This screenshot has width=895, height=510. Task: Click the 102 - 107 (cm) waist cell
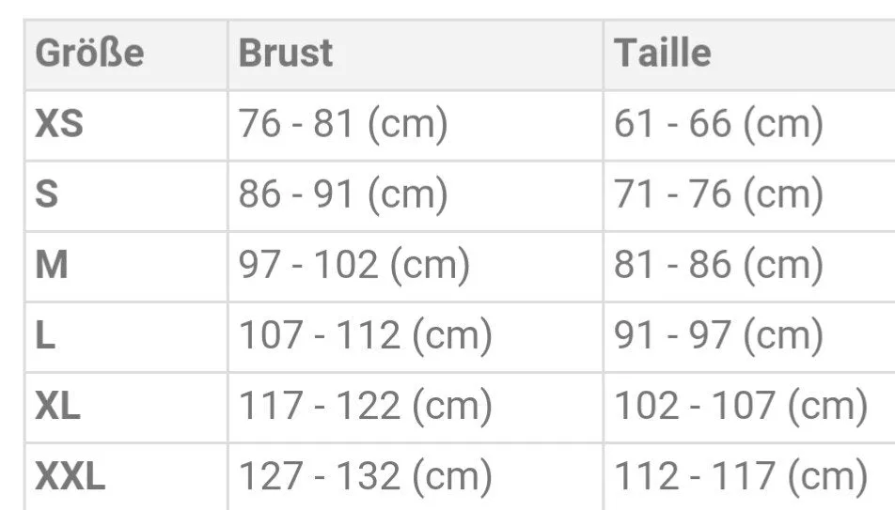point(749,408)
